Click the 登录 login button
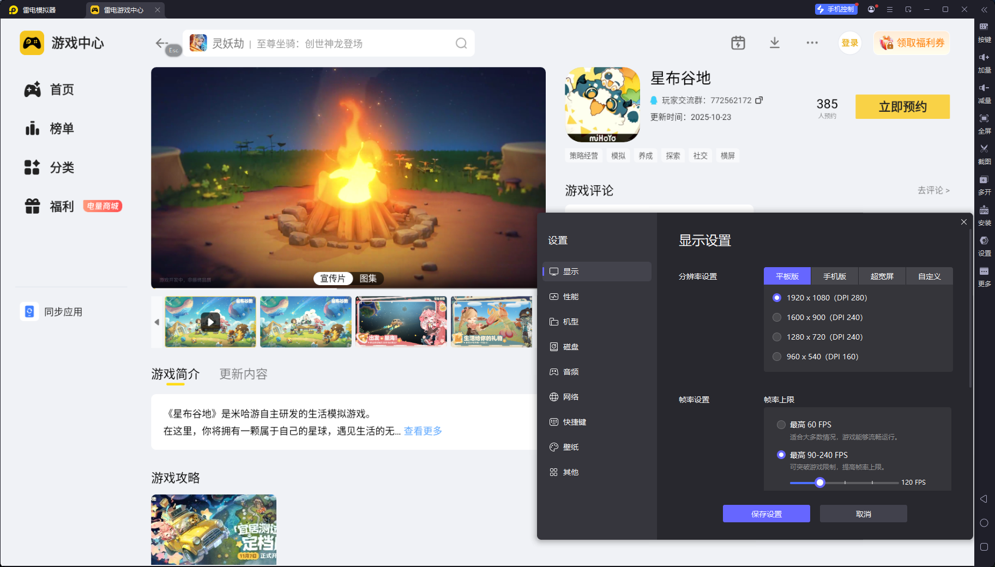Image resolution: width=995 pixels, height=567 pixels. (850, 43)
